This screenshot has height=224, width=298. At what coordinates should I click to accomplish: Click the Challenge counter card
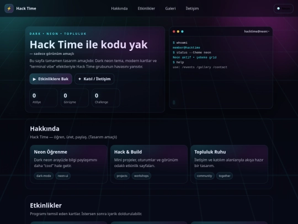tap(106, 98)
